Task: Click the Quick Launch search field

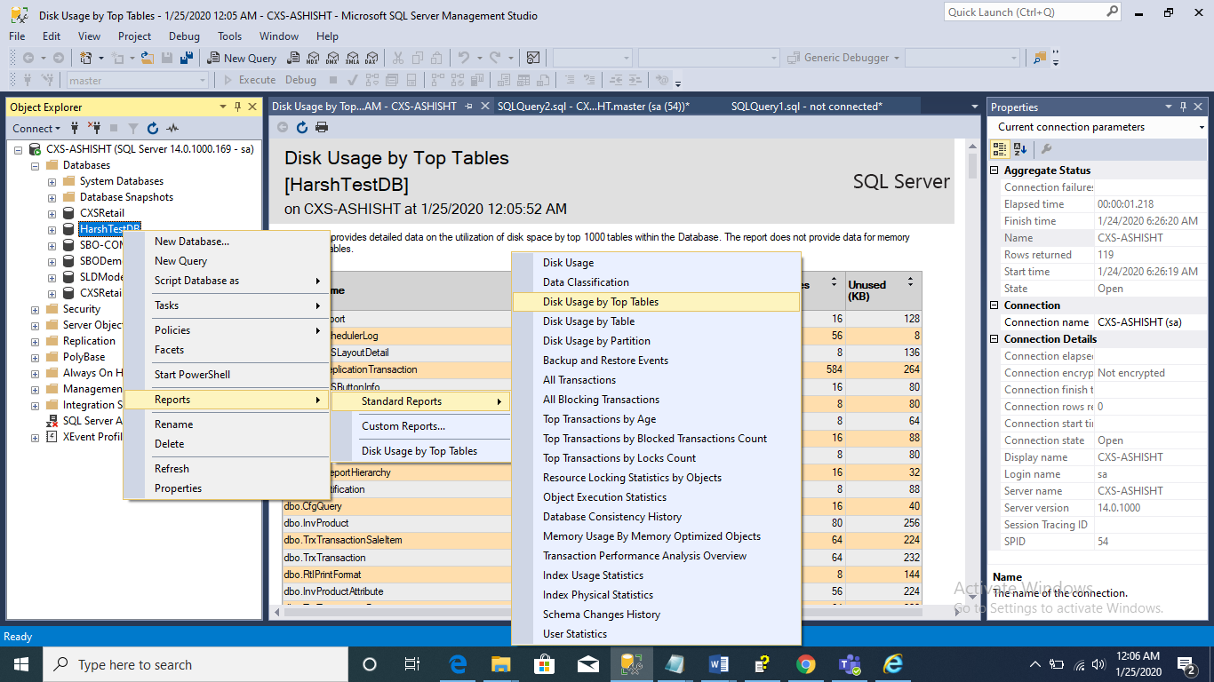Action: click(x=1024, y=12)
